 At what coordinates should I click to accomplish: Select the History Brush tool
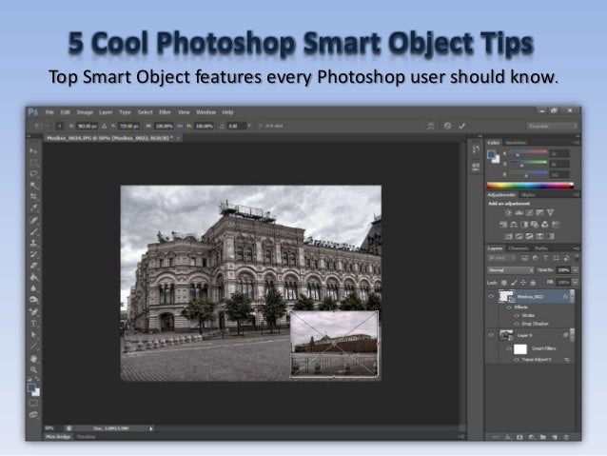pos(33,254)
